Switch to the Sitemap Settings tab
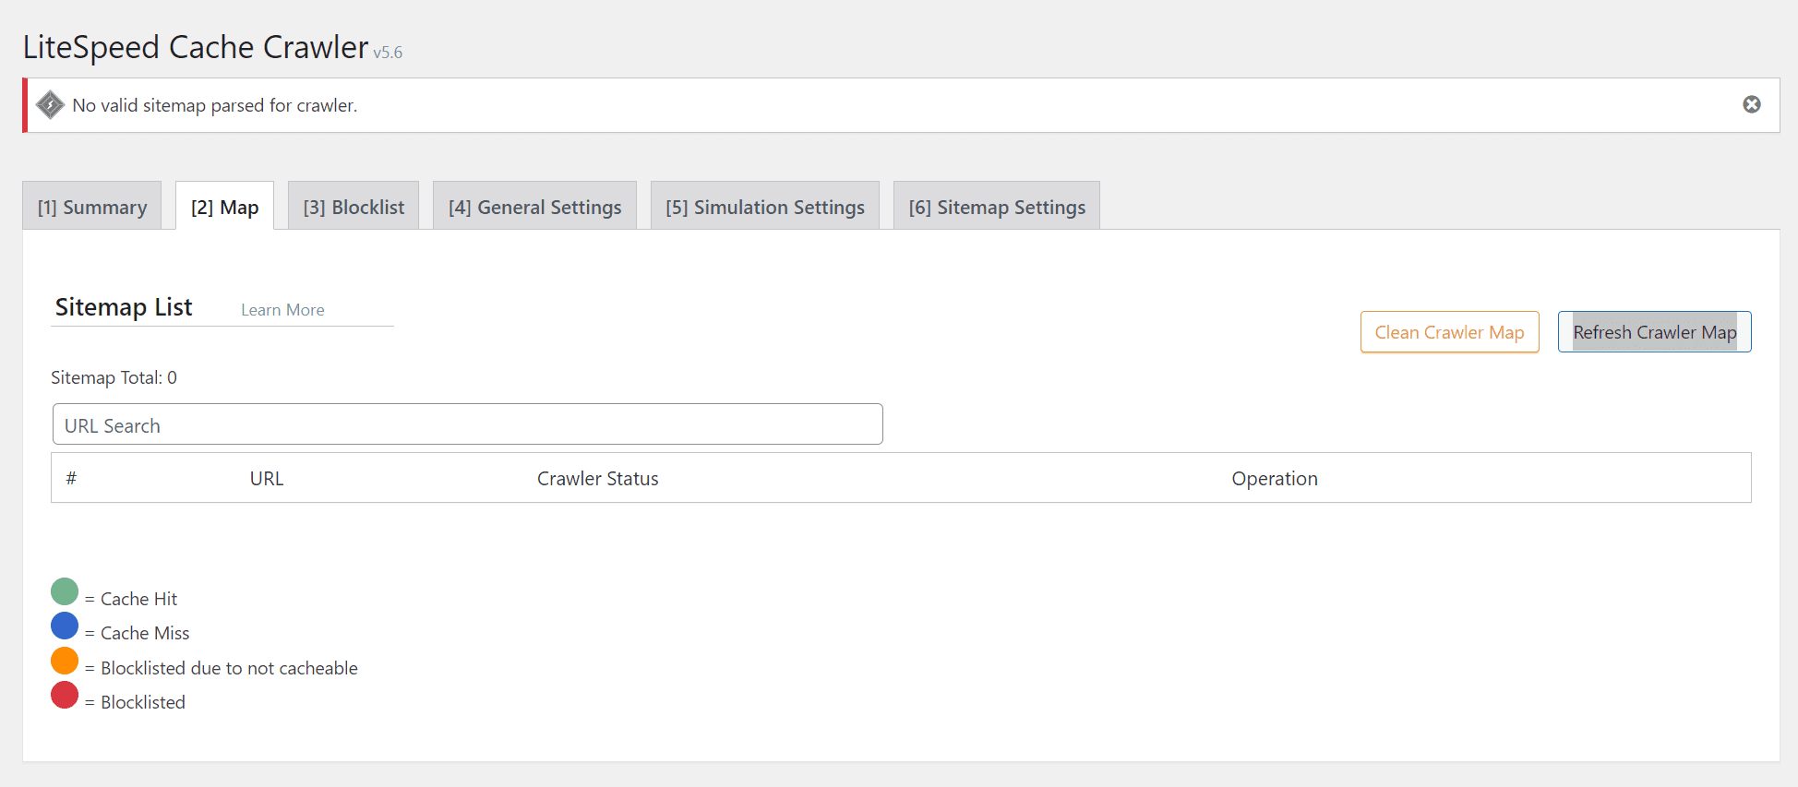 point(996,207)
